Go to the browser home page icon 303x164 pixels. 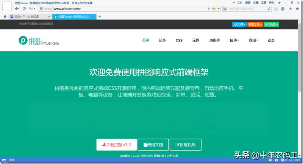[x=5, y=17]
